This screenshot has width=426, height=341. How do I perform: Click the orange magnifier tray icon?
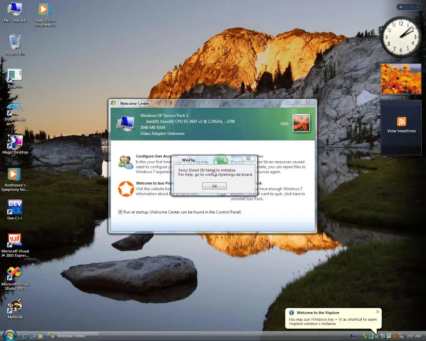(x=395, y=336)
